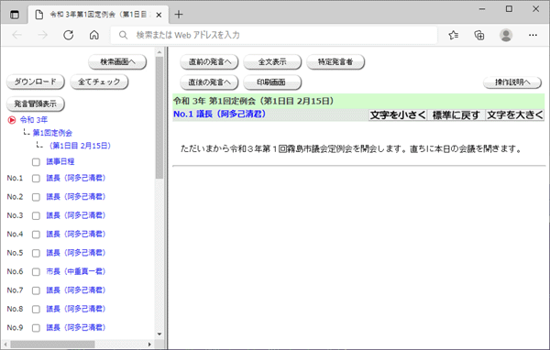Click the sidebar vertical scrollbar thumb

point(159,118)
